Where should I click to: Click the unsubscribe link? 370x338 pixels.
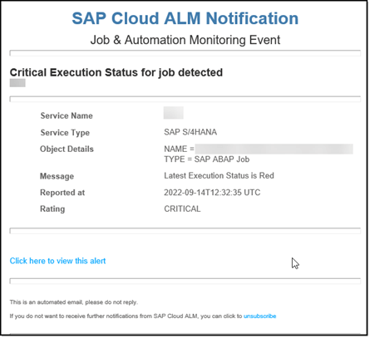259,316
